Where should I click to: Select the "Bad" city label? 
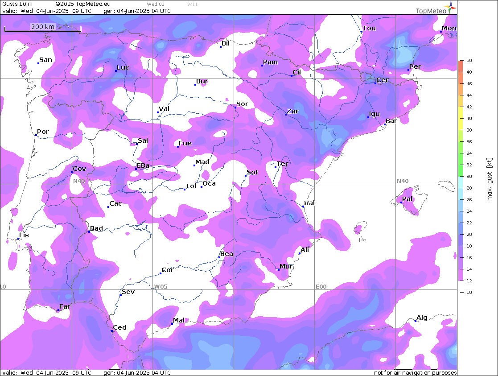[x=96, y=228]
